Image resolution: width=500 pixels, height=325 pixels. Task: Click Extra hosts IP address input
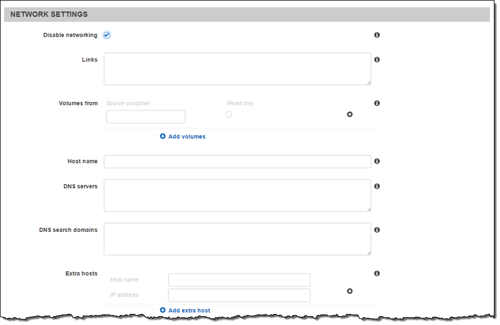[239, 295]
